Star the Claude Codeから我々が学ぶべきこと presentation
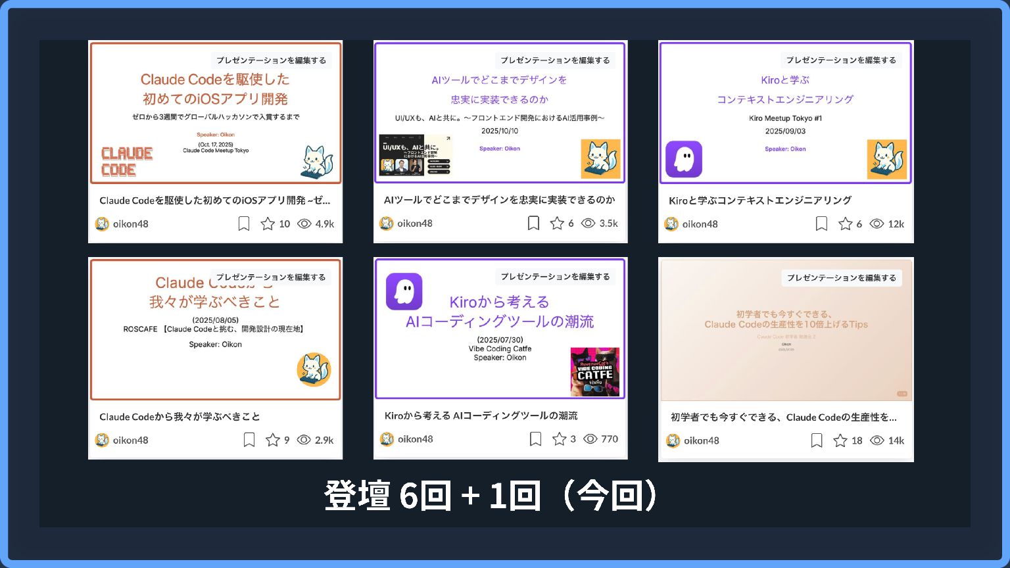The height and width of the screenshot is (568, 1010). coord(272,440)
